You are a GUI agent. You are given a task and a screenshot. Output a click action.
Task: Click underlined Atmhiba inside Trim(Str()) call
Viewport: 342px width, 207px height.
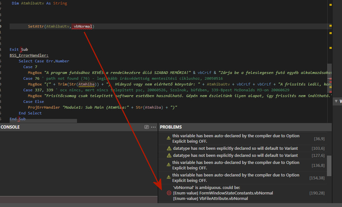[x=86, y=84]
